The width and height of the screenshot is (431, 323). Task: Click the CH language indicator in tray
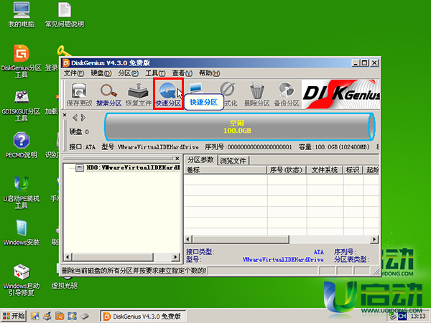(x=402, y=317)
